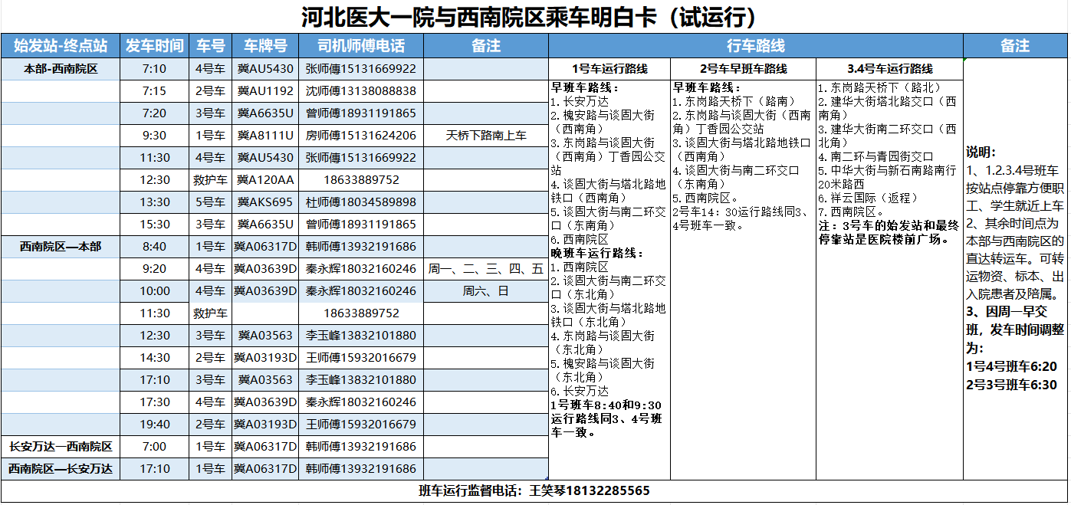
Task: Click driver cell 房师傅15131624206
Action: [x=360, y=136]
